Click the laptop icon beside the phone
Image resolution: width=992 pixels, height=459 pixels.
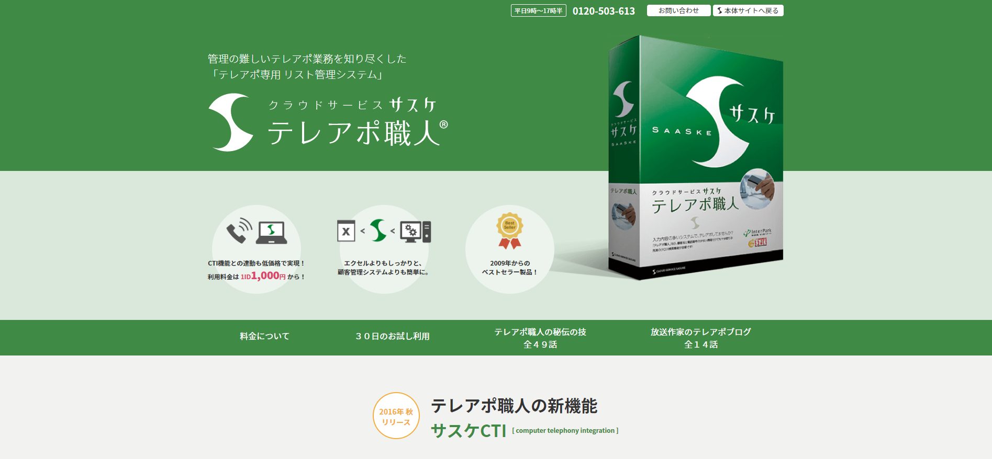click(x=271, y=233)
